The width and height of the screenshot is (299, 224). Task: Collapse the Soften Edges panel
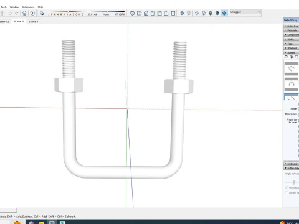[292, 168]
